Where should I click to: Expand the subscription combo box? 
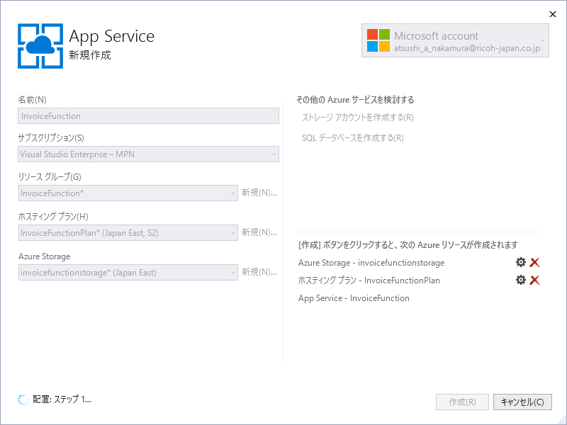274,154
